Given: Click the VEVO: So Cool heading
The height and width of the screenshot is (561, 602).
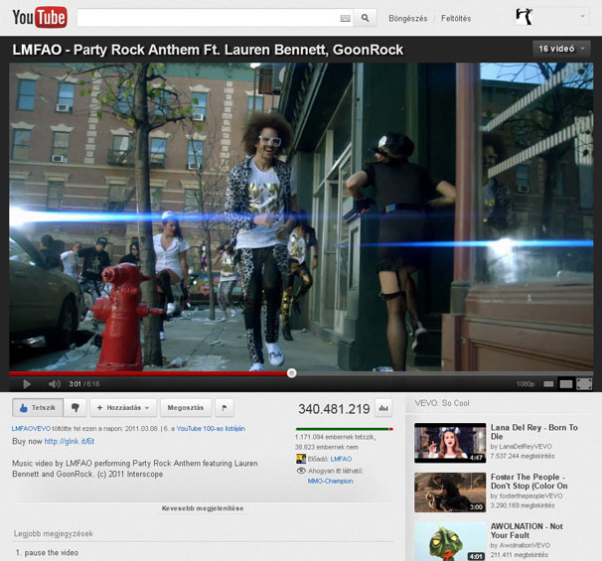Looking at the screenshot, I should click(442, 403).
